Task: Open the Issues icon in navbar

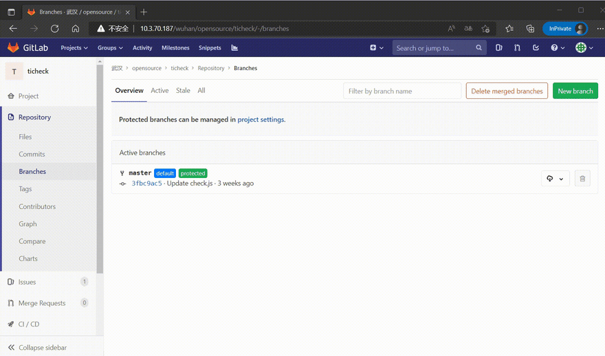Action: click(499, 48)
